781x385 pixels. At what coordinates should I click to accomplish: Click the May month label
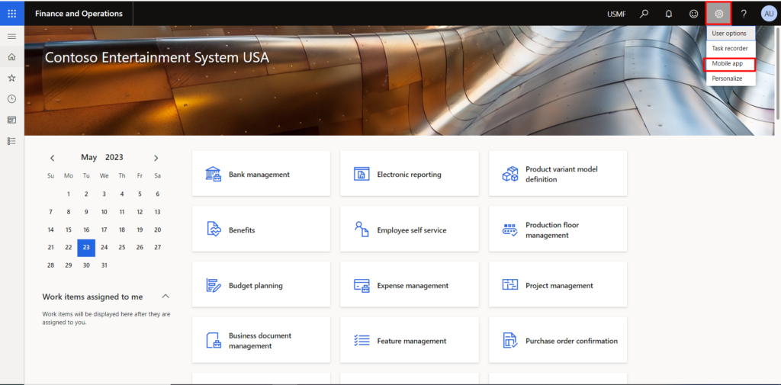click(x=88, y=157)
